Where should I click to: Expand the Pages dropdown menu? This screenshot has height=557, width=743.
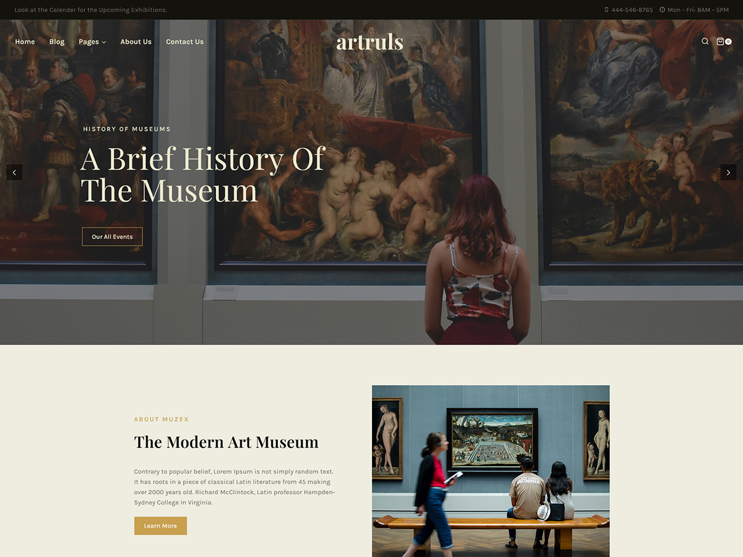point(92,42)
